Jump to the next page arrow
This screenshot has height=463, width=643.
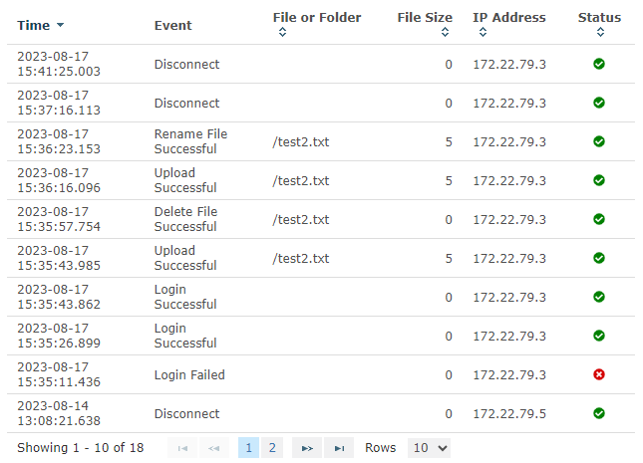coord(307,448)
